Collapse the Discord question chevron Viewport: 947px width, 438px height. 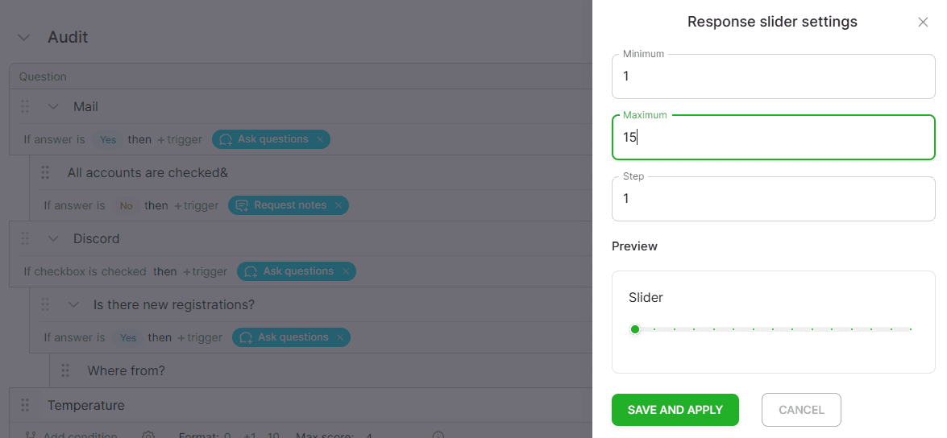pos(53,239)
